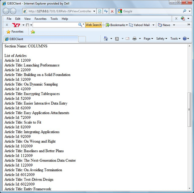This screenshot has height=193, width=194.
Task: Click the Yahoo! Mail button
Action: tap(139, 25)
